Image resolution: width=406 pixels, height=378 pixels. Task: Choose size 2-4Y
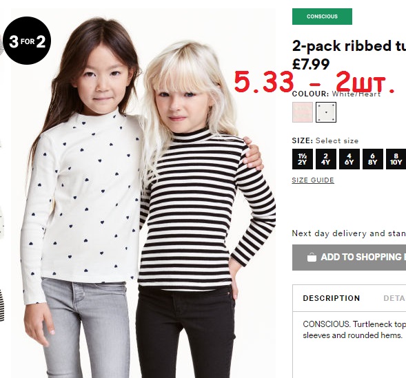point(326,159)
